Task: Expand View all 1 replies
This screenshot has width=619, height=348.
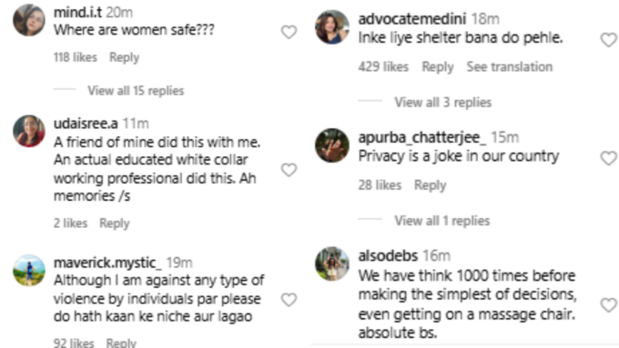Action: coord(442,221)
